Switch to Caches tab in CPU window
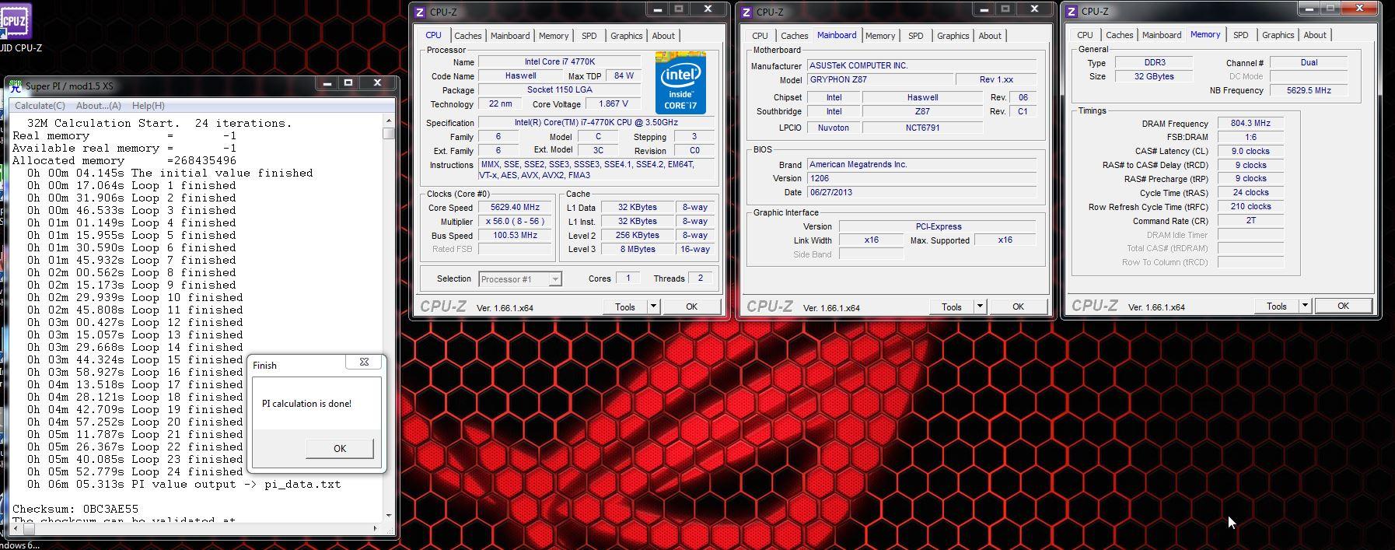This screenshot has width=1395, height=550. coord(468,36)
